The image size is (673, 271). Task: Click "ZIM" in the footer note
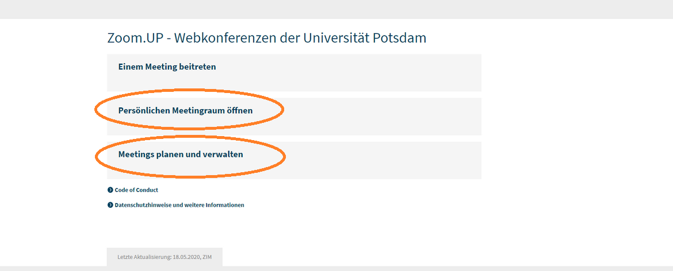coord(208,257)
